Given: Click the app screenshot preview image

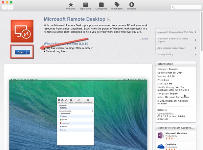Looking at the screenshot, I should (x=78, y=114).
